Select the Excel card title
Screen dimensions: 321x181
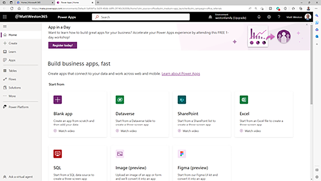[244, 114]
